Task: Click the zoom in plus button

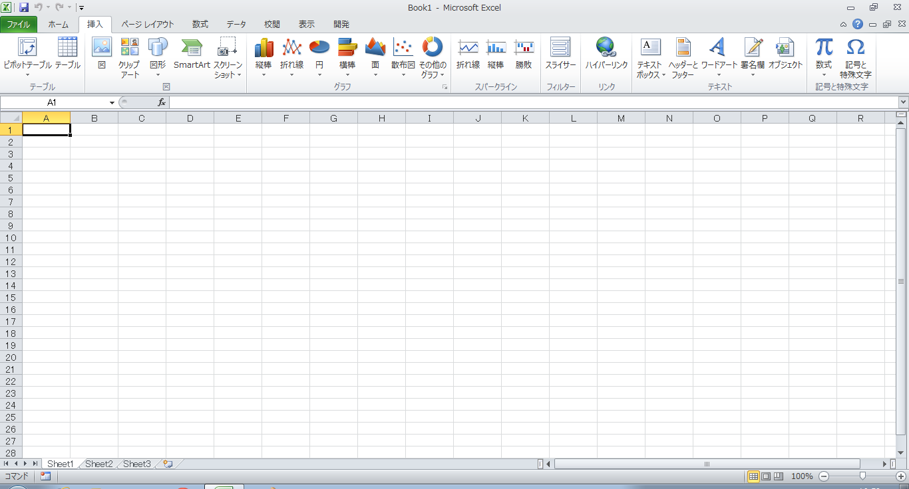Action: click(900, 476)
